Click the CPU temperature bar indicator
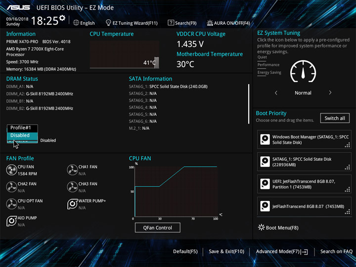This screenshot has height=267, width=356. click(157, 62)
